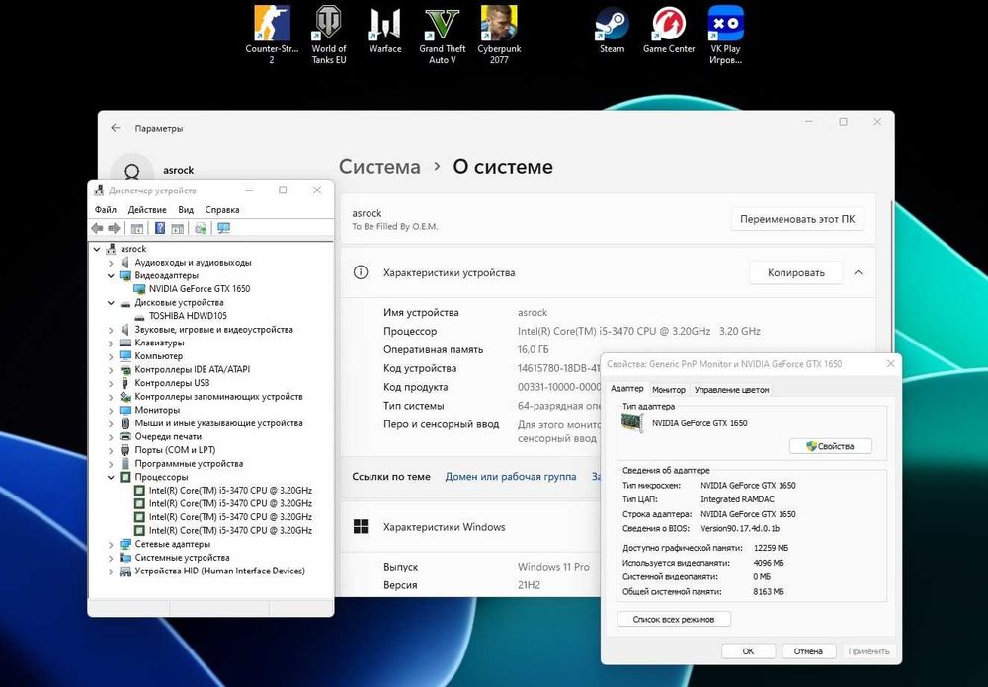Open Steam desktop shortcut
This screenshot has width=988, height=687.
coord(612,31)
